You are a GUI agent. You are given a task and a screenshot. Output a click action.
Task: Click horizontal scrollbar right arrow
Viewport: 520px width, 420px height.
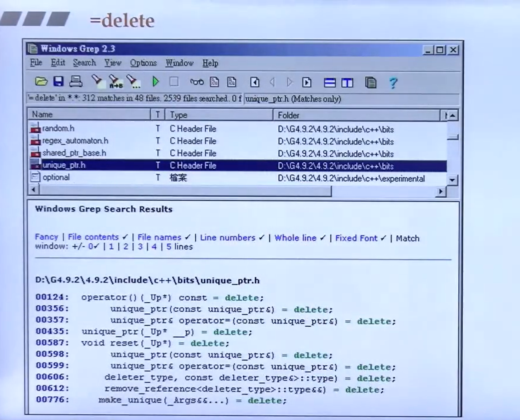(x=441, y=191)
